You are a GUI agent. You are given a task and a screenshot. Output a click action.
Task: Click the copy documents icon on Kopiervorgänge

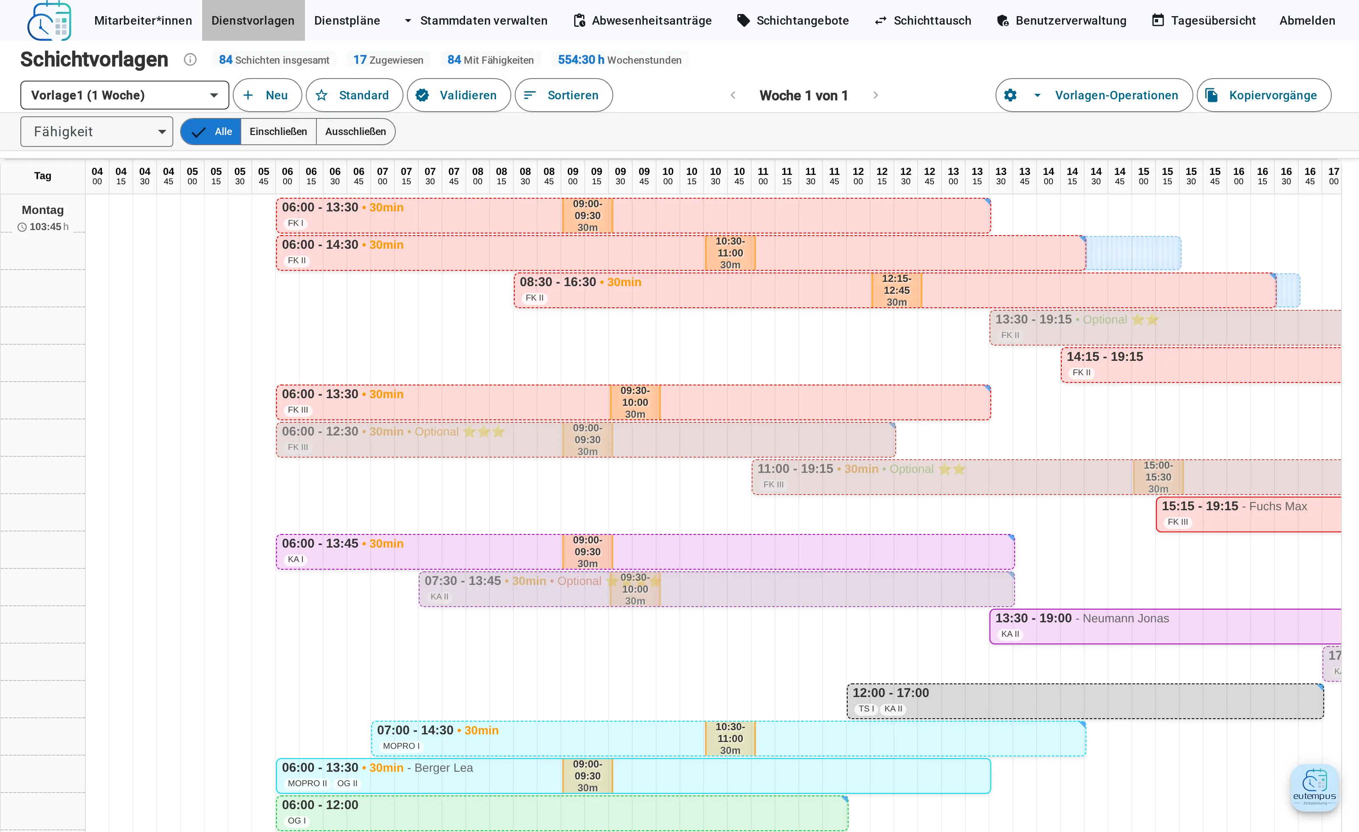click(x=1212, y=96)
